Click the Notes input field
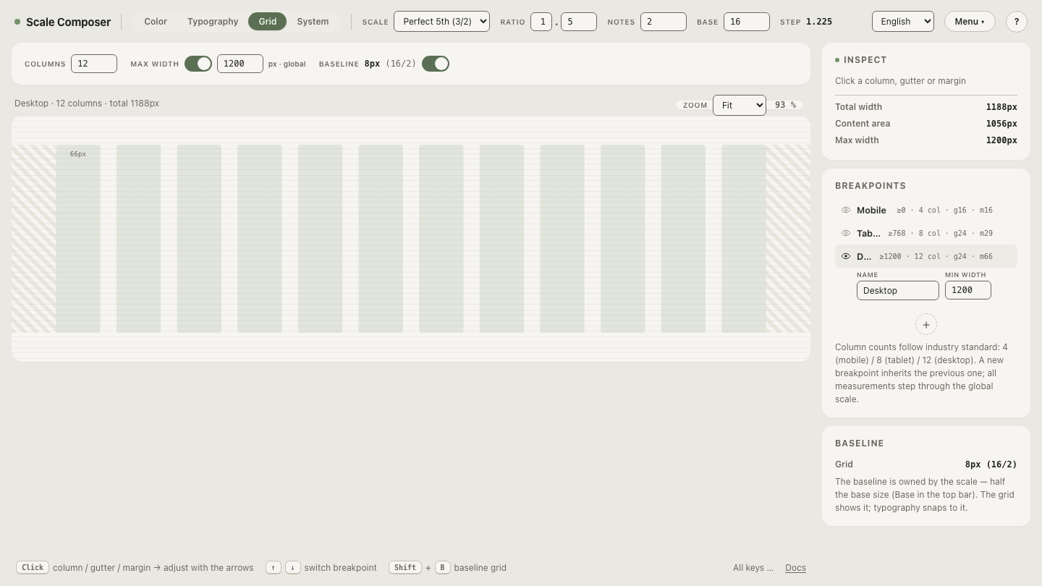This screenshot has width=1042, height=586. tap(664, 22)
